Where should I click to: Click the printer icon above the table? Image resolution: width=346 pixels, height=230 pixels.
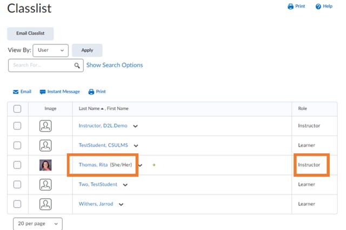point(91,92)
